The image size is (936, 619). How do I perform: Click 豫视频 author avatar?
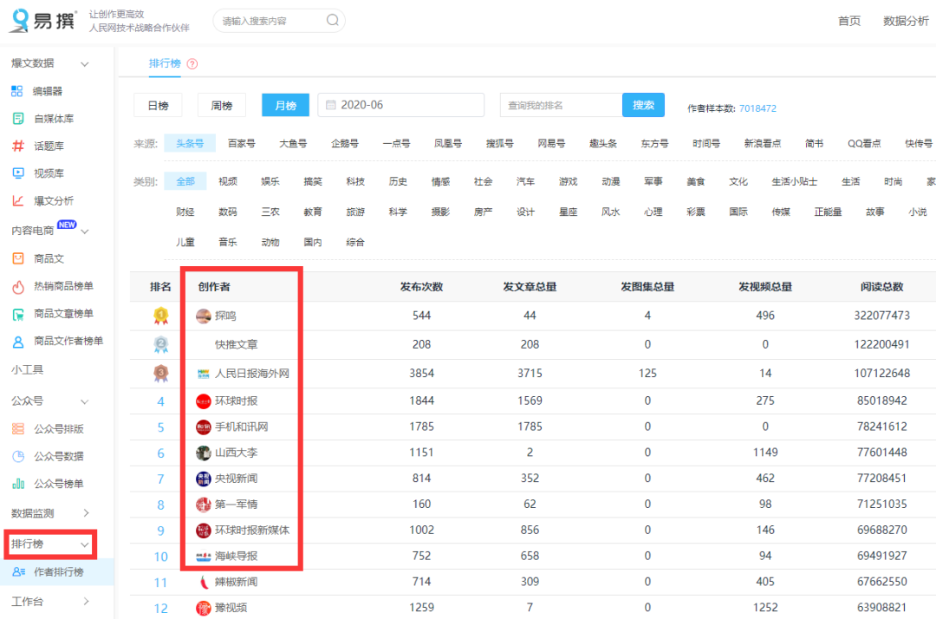click(203, 608)
